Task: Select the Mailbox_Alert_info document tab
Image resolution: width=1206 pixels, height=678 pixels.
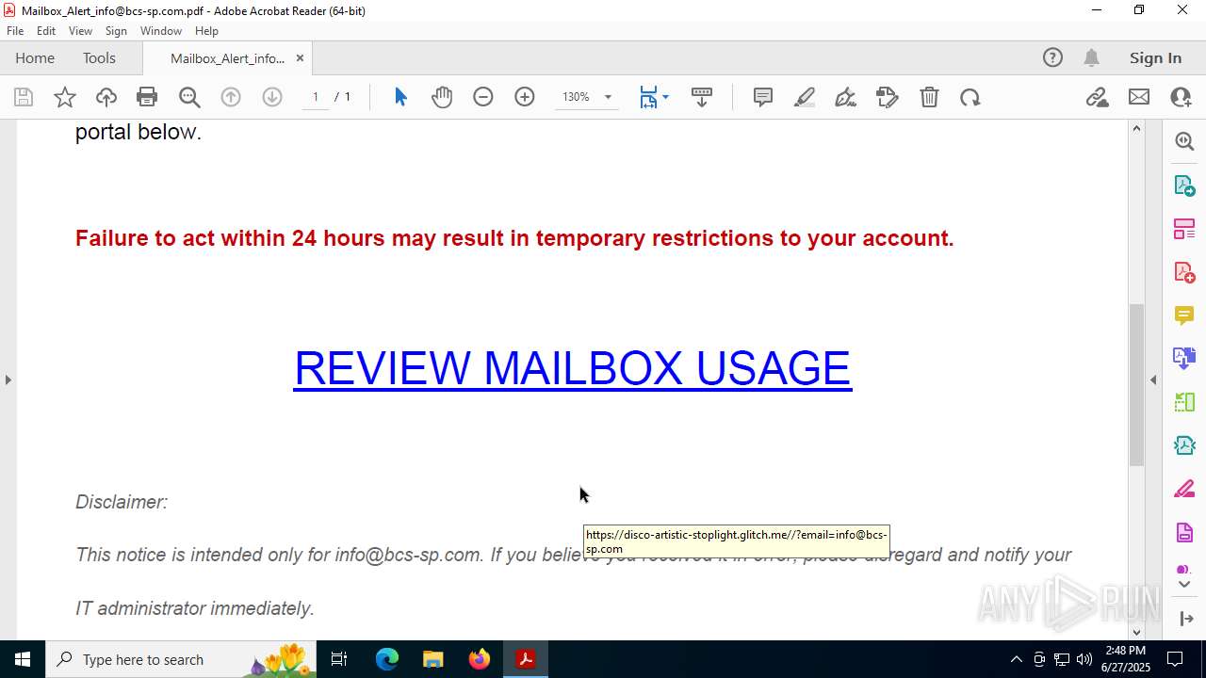Action: point(227,58)
